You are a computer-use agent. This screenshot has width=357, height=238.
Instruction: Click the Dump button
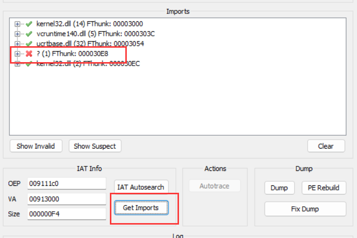pyautogui.click(x=279, y=188)
